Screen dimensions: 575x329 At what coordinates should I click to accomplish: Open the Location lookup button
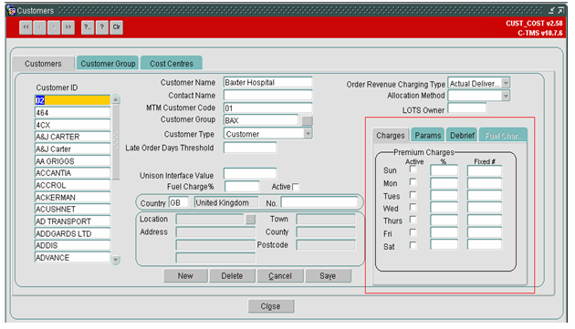pyautogui.click(x=250, y=219)
